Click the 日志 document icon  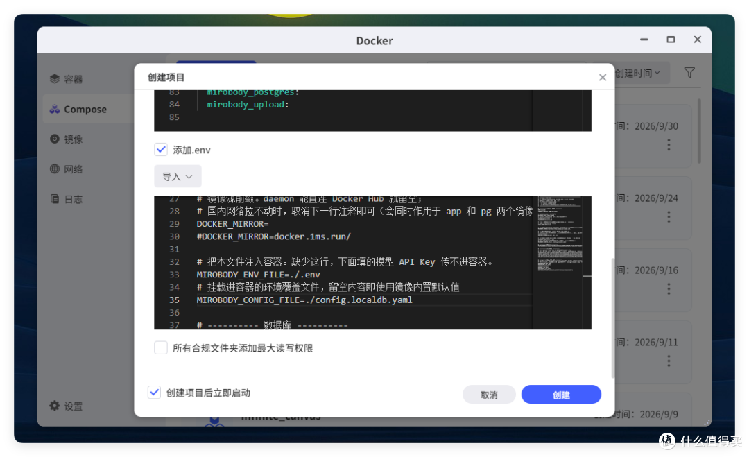pyautogui.click(x=55, y=199)
